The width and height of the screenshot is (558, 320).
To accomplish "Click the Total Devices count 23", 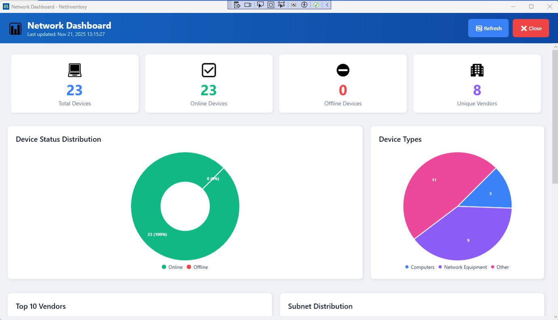I will point(75,90).
